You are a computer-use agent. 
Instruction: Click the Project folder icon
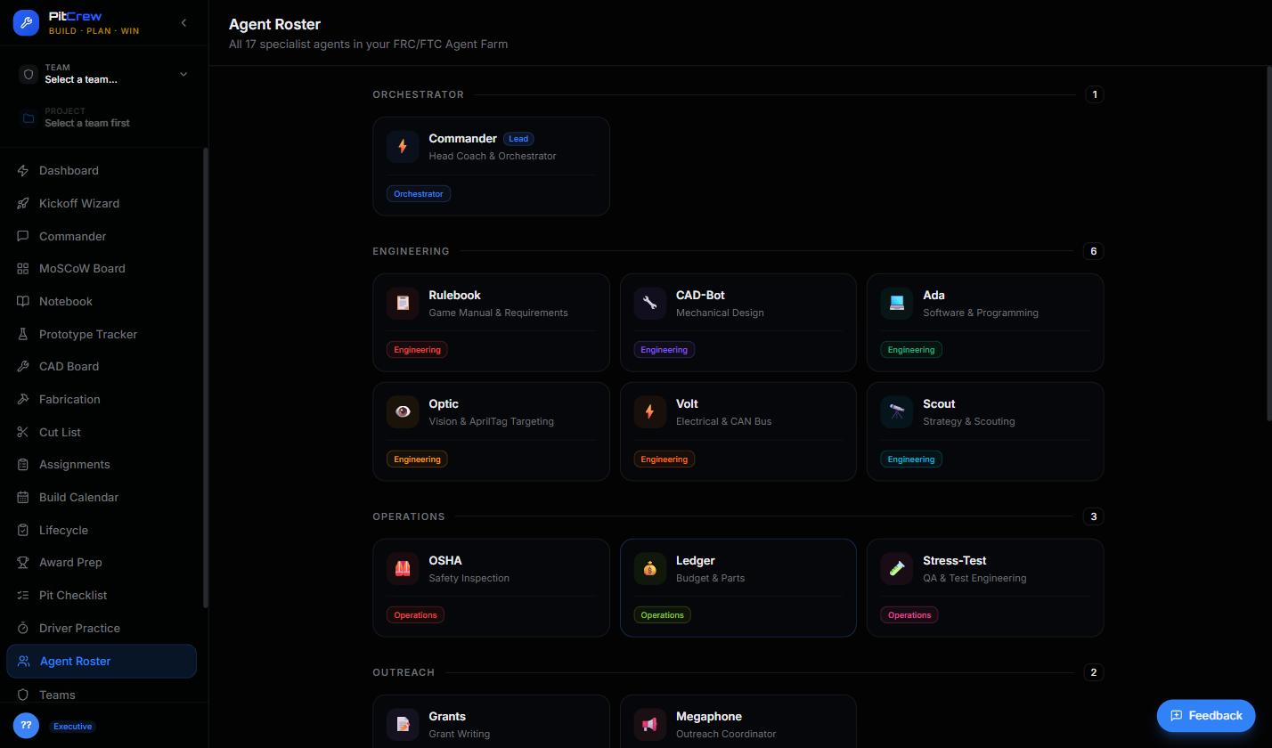(29, 118)
